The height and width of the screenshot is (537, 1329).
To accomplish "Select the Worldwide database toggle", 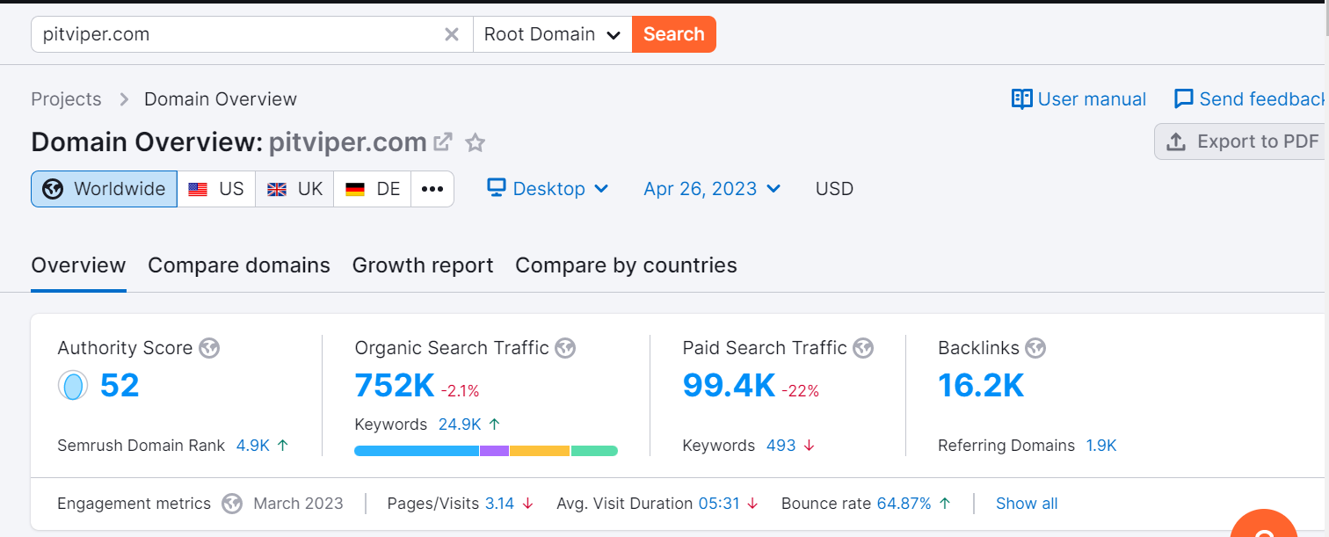I will pyautogui.click(x=105, y=189).
